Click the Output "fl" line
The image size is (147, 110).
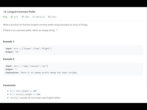click(12, 52)
